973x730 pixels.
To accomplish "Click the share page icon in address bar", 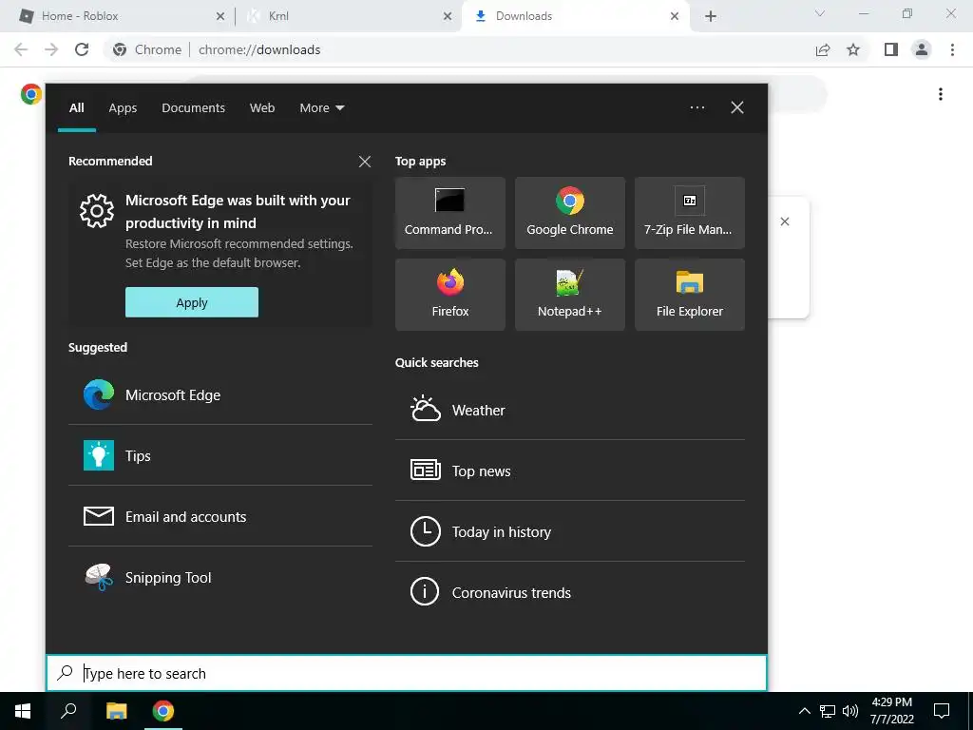I will tap(823, 49).
